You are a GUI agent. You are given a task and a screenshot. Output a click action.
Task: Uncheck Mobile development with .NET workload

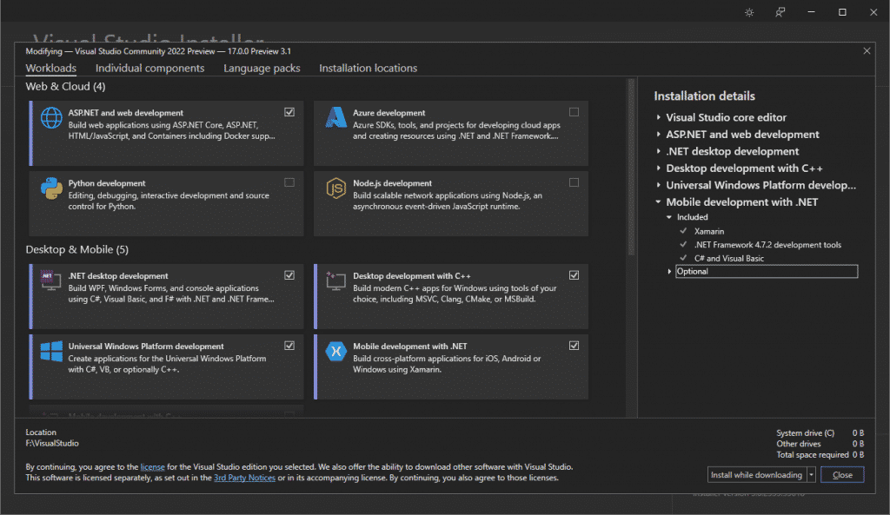click(x=574, y=346)
